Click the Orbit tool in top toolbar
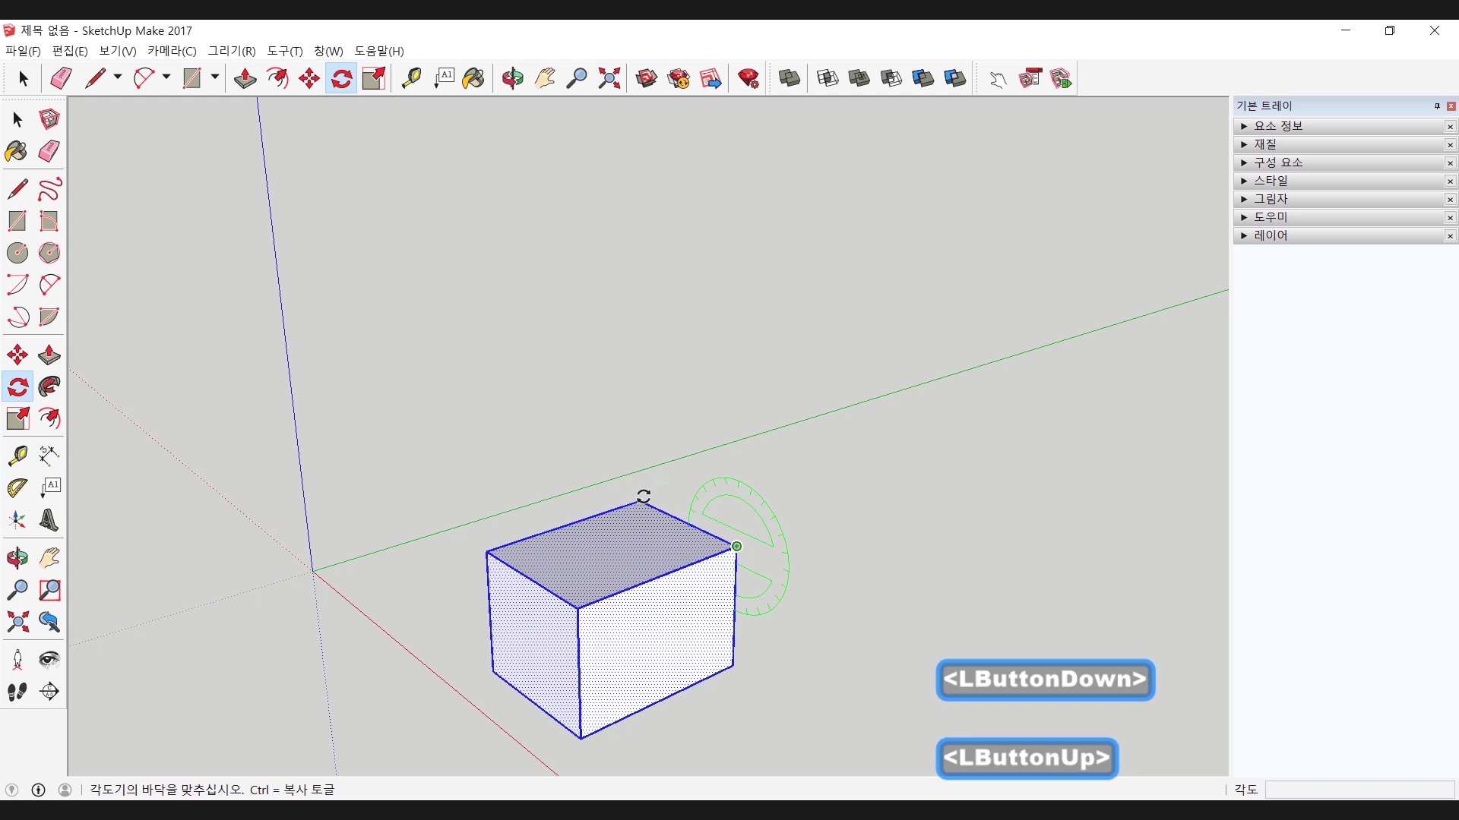This screenshot has height=820, width=1459. 512,78
